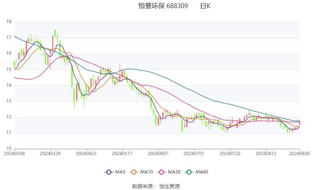Toggle the MA60 teal legend marker
Screen dimensions: 312x190
point(188,172)
